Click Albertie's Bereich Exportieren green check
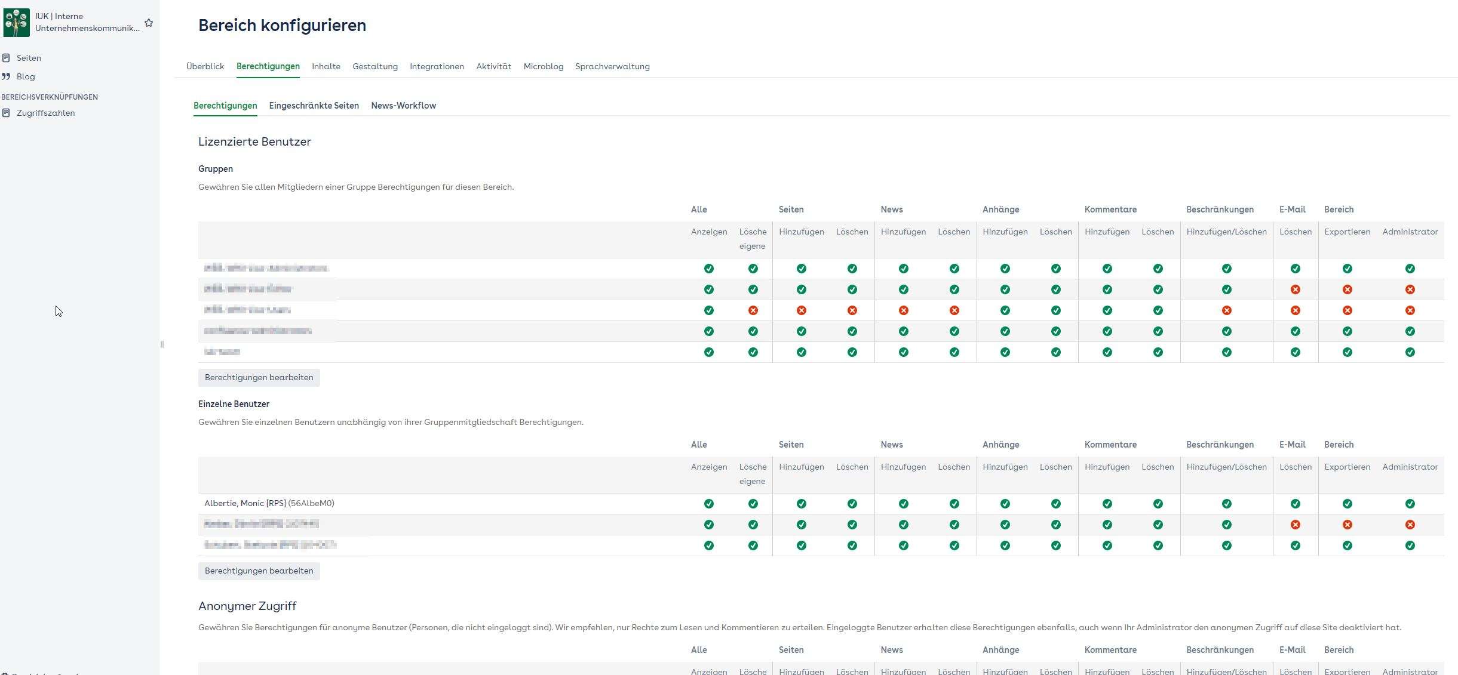The image size is (1458, 675). tap(1348, 504)
